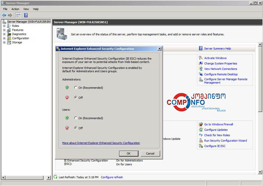263x186 pixels.
Task: Toggle the show/hide console tree toolbar icon
Action: click(18, 15)
